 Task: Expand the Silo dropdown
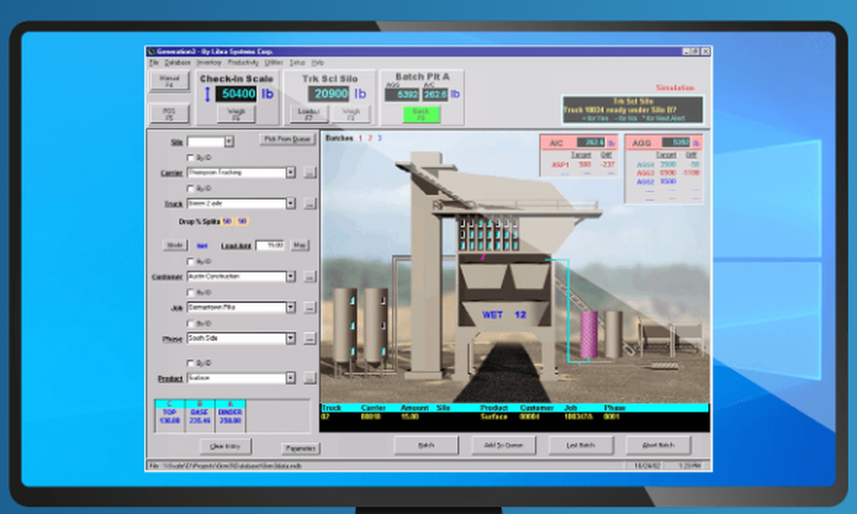pos(229,141)
